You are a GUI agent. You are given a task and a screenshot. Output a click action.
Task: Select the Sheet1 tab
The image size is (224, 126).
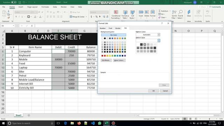[19, 115]
